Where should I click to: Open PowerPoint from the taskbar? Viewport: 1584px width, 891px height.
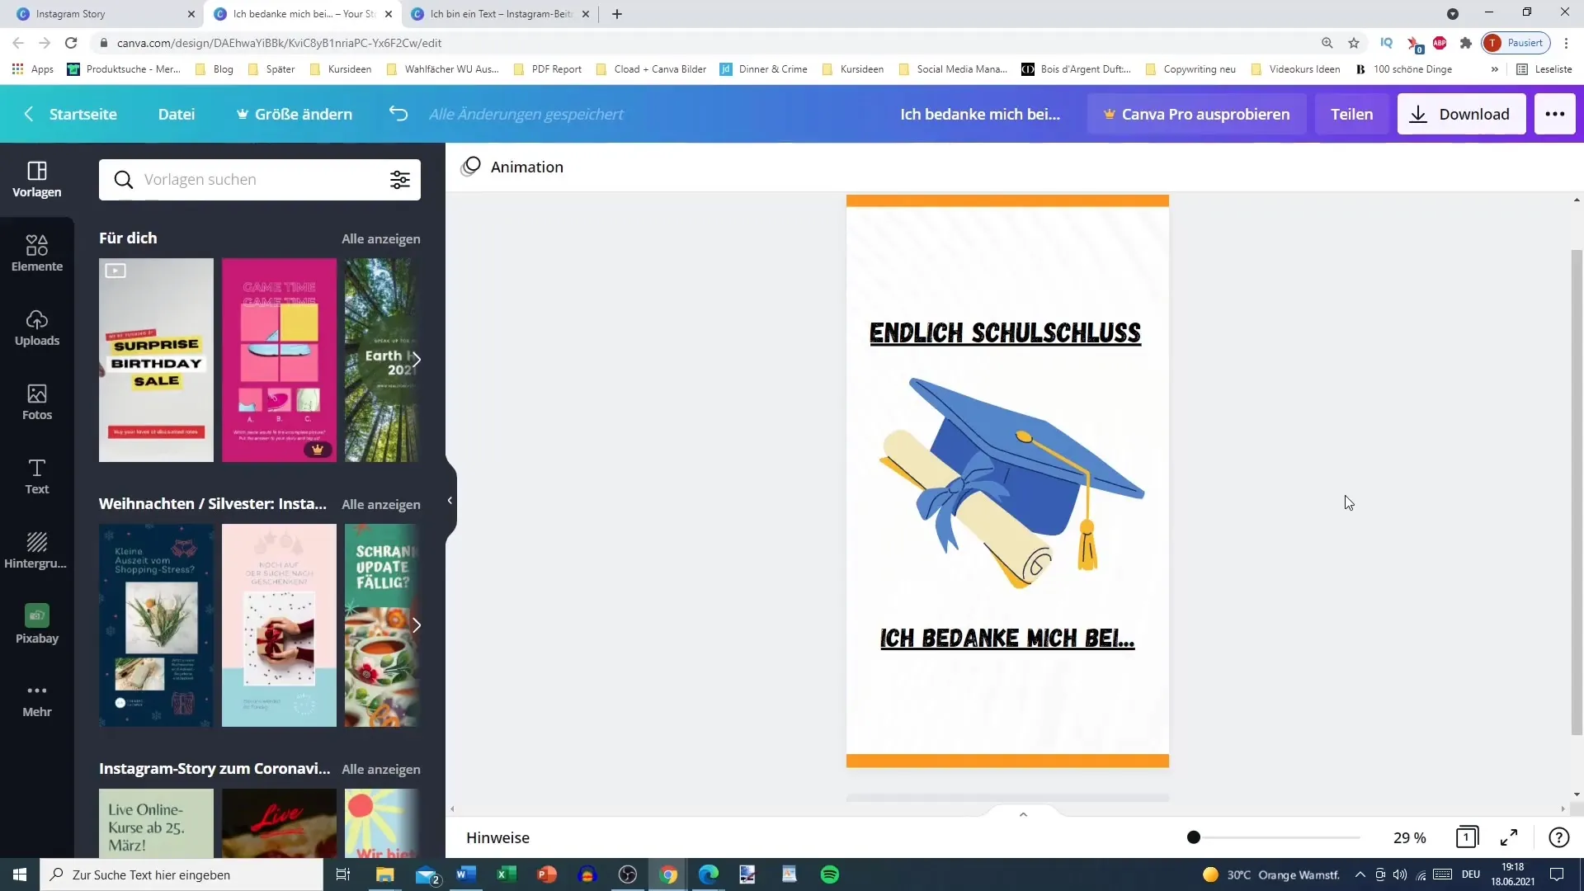[547, 874]
